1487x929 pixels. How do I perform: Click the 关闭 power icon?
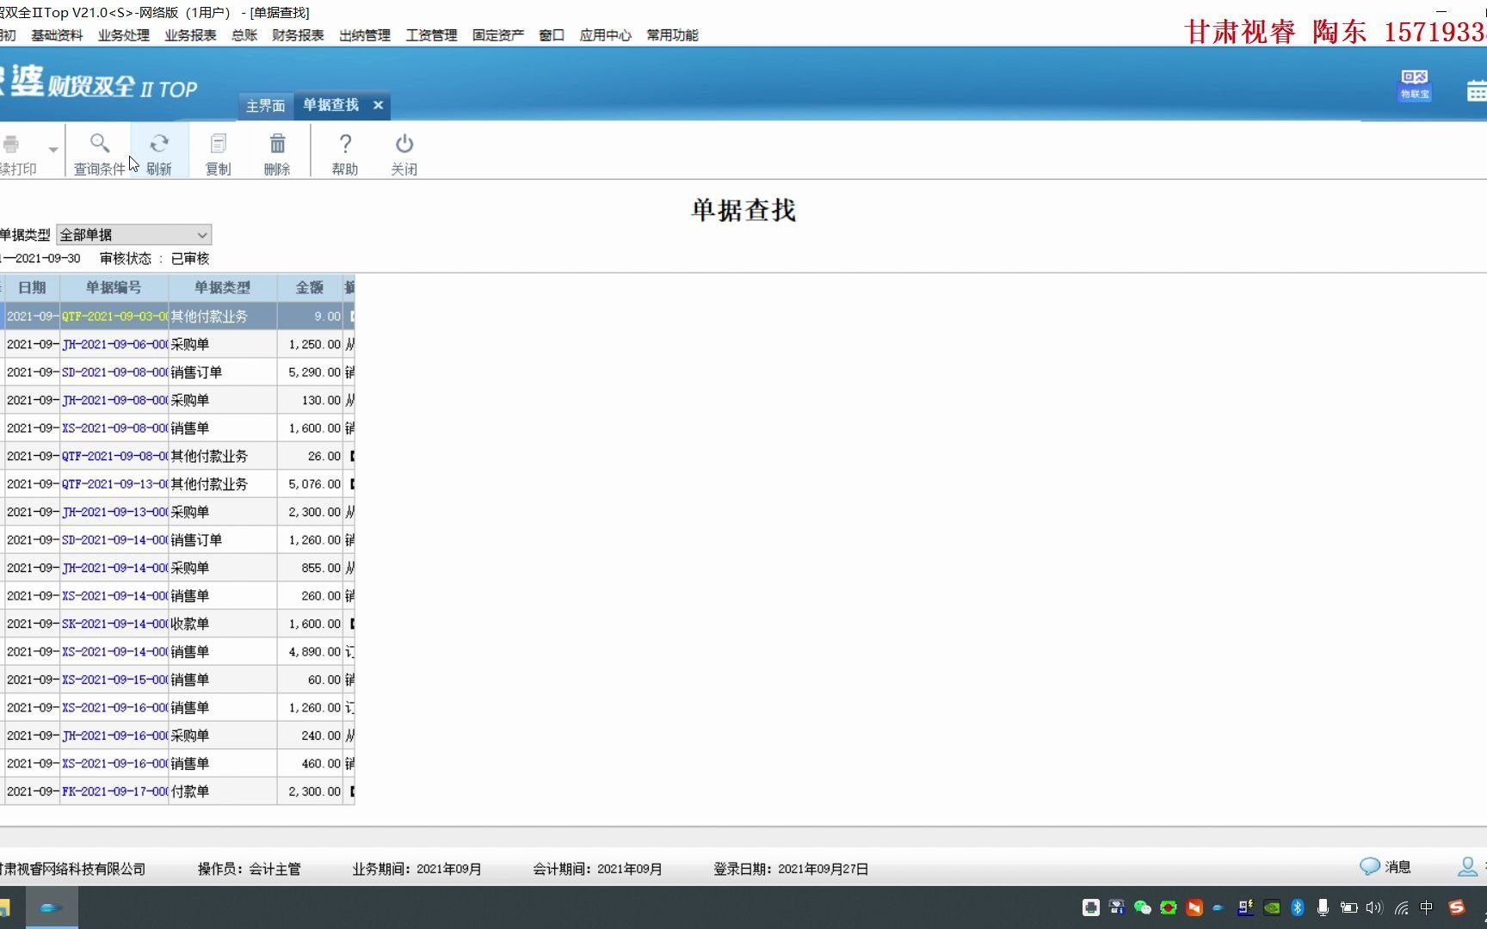click(404, 143)
